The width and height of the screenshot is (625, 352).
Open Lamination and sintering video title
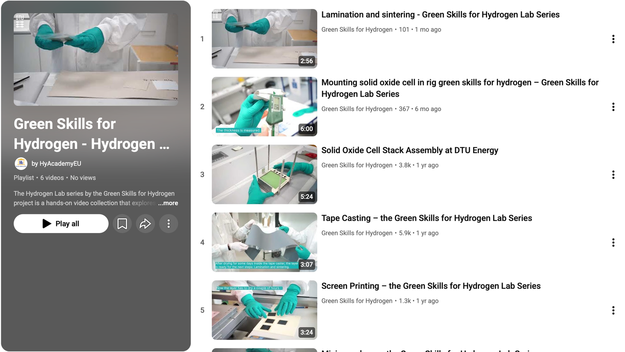(440, 15)
